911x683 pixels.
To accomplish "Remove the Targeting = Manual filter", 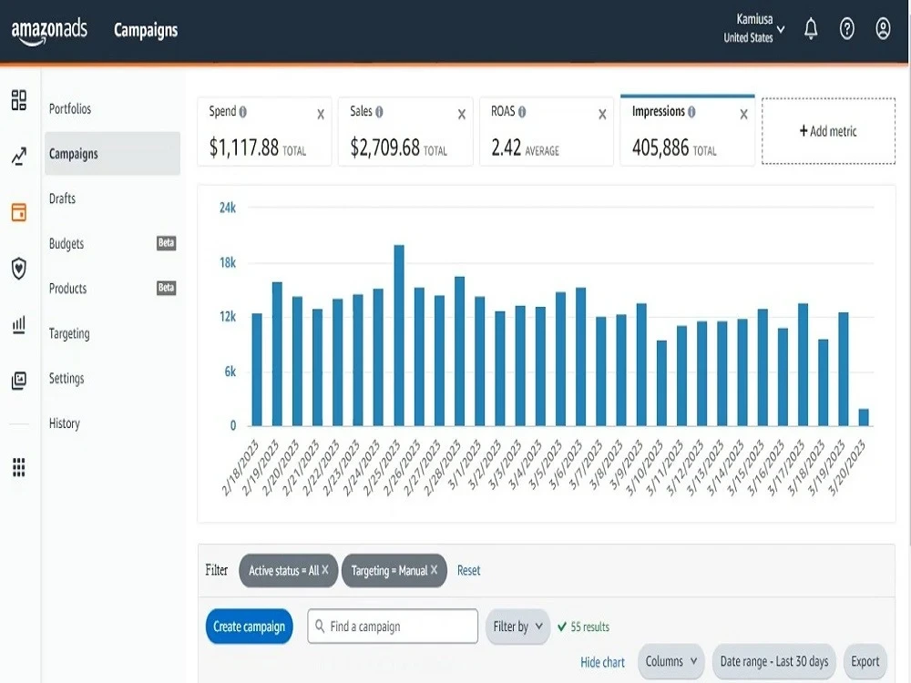I will [x=434, y=570].
